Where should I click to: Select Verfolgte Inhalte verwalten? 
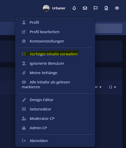pos(55,54)
